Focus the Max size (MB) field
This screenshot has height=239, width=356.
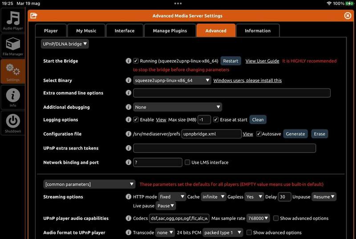pyautogui.click(x=204, y=119)
